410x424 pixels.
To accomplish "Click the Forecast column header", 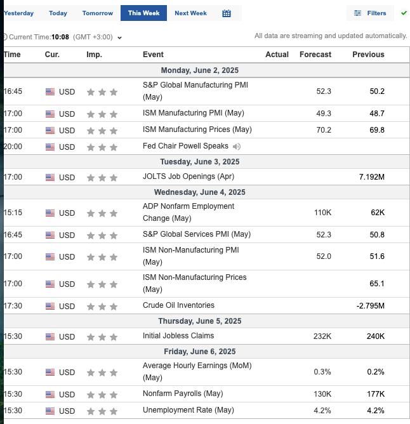I will point(315,55).
